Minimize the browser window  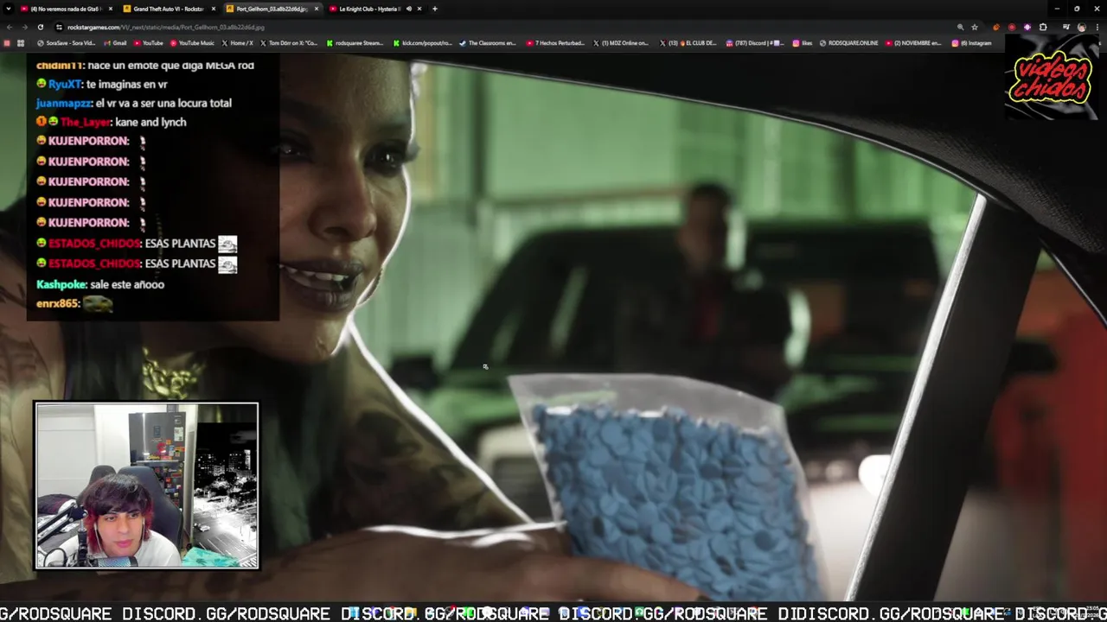1056,9
